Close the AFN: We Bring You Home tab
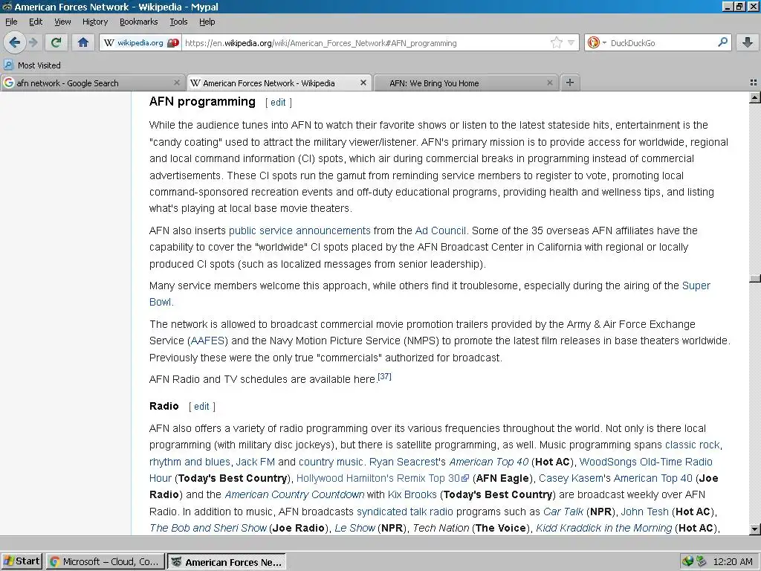Screen dimensions: 761x571 pos(549,83)
